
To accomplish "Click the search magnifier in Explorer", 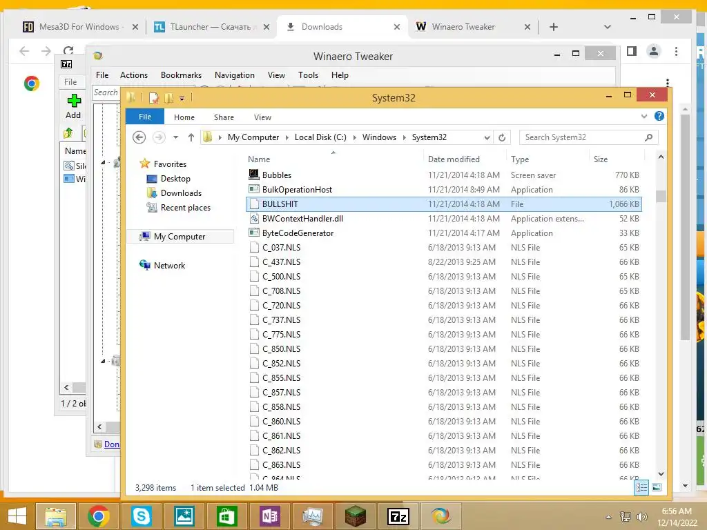I will [x=648, y=137].
